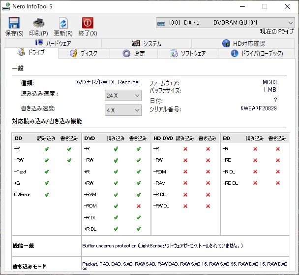This screenshot has width=299, height=275.
Task: Click the date value question mark
Action: pos(275,100)
